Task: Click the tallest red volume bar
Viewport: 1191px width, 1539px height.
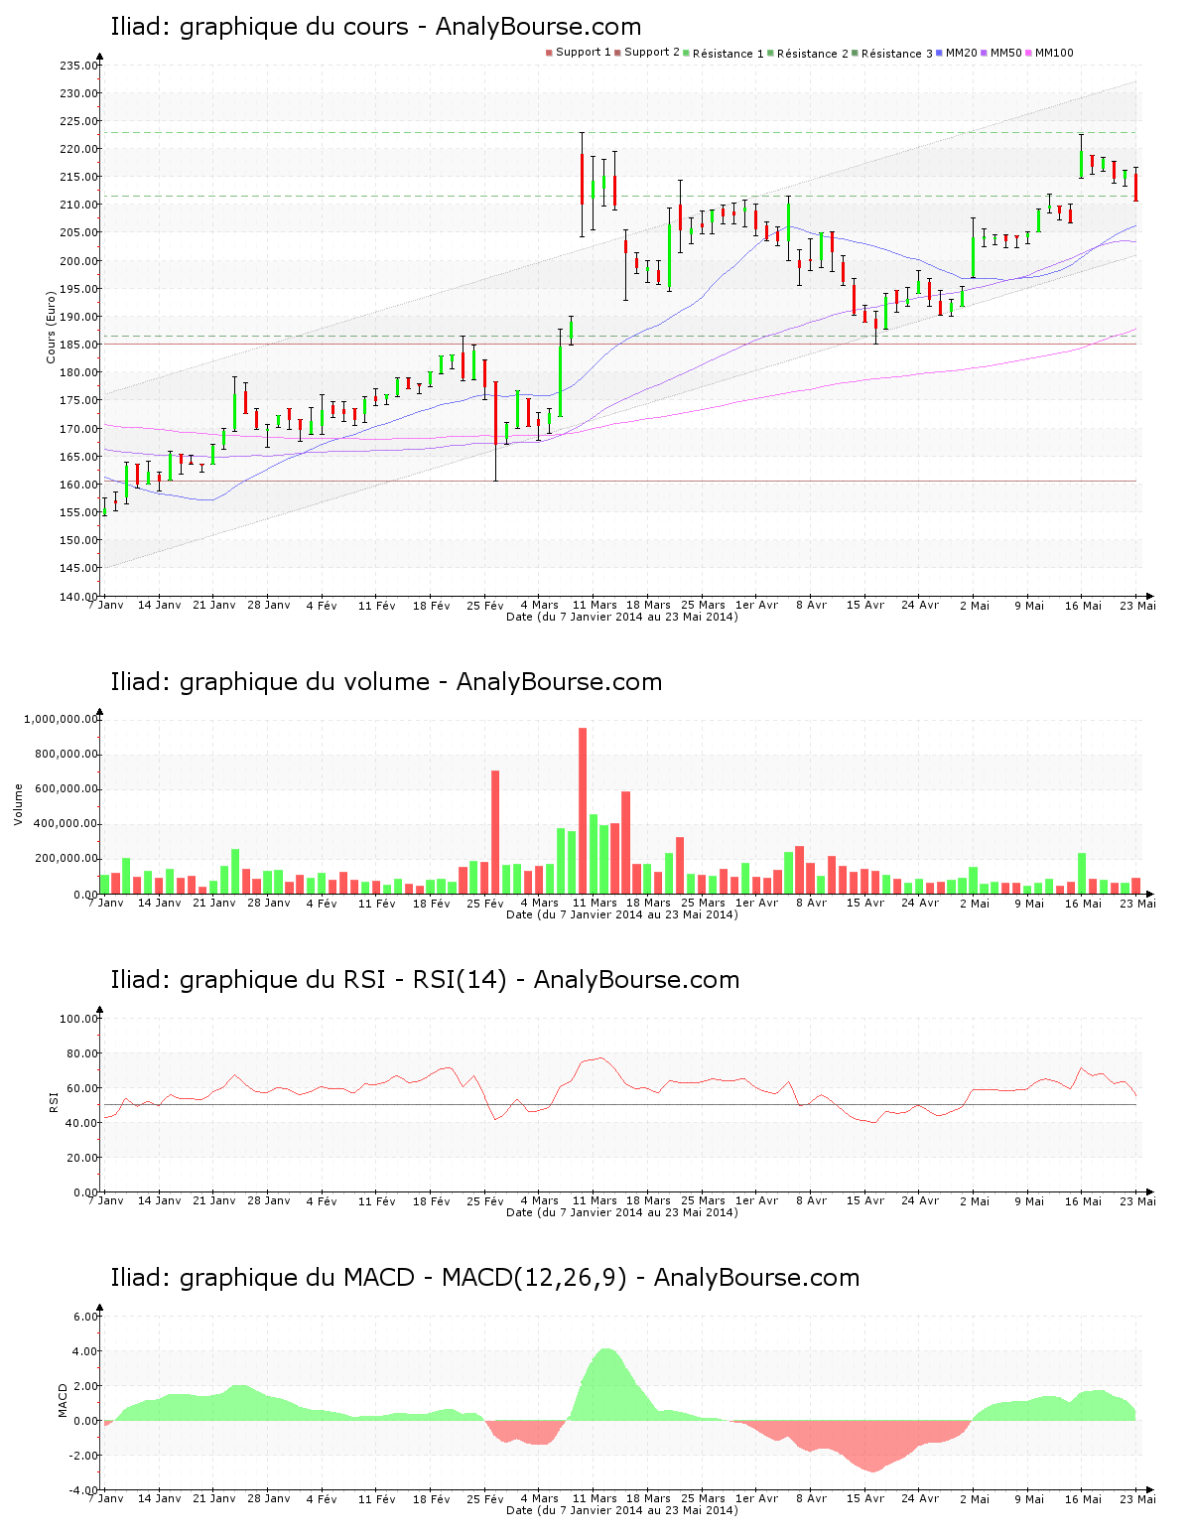Action: pos(583,811)
